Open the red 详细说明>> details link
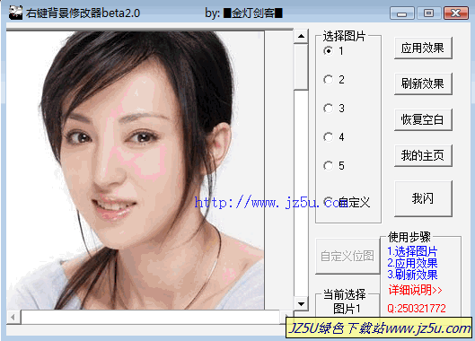The image size is (475, 341). [x=416, y=290]
